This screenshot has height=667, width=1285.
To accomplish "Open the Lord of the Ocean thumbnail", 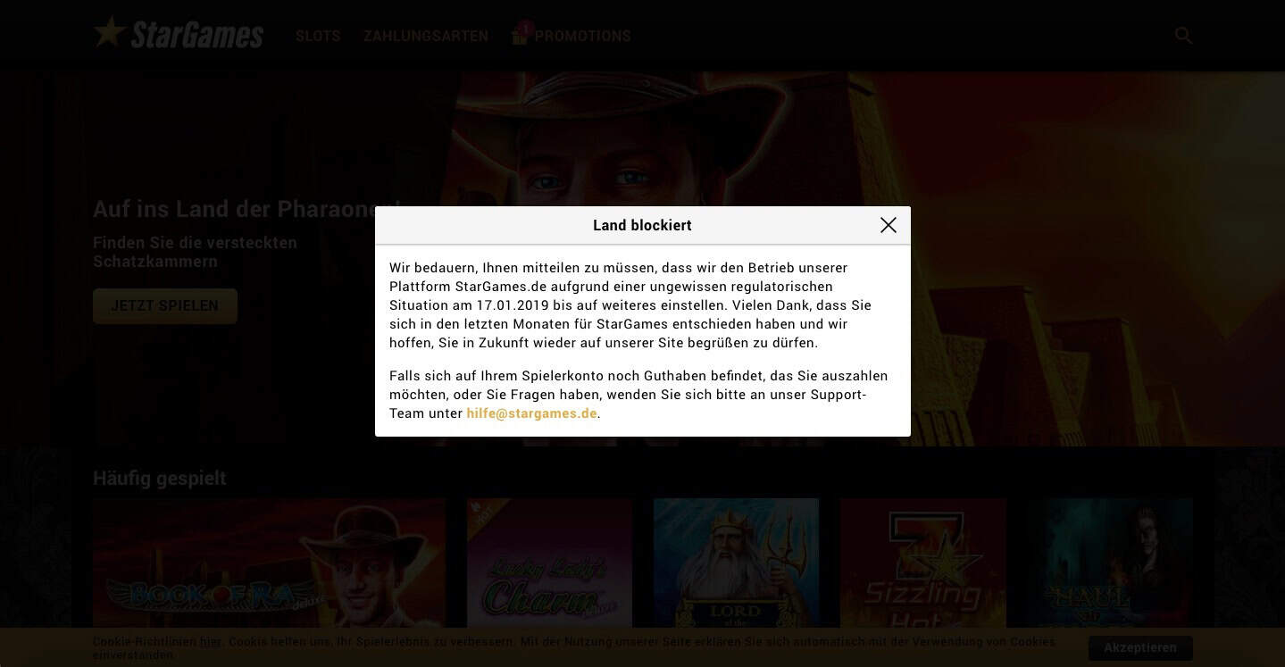I will coord(736,563).
